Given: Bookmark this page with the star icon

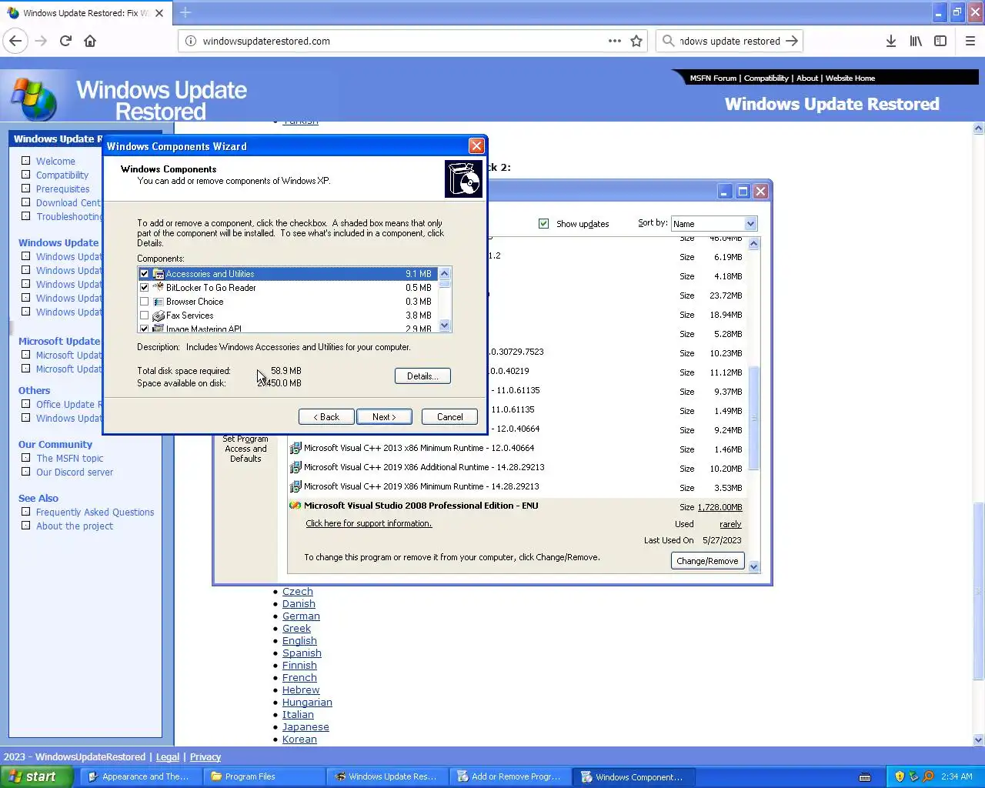Looking at the screenshot, I should click(x=636, y=41).
